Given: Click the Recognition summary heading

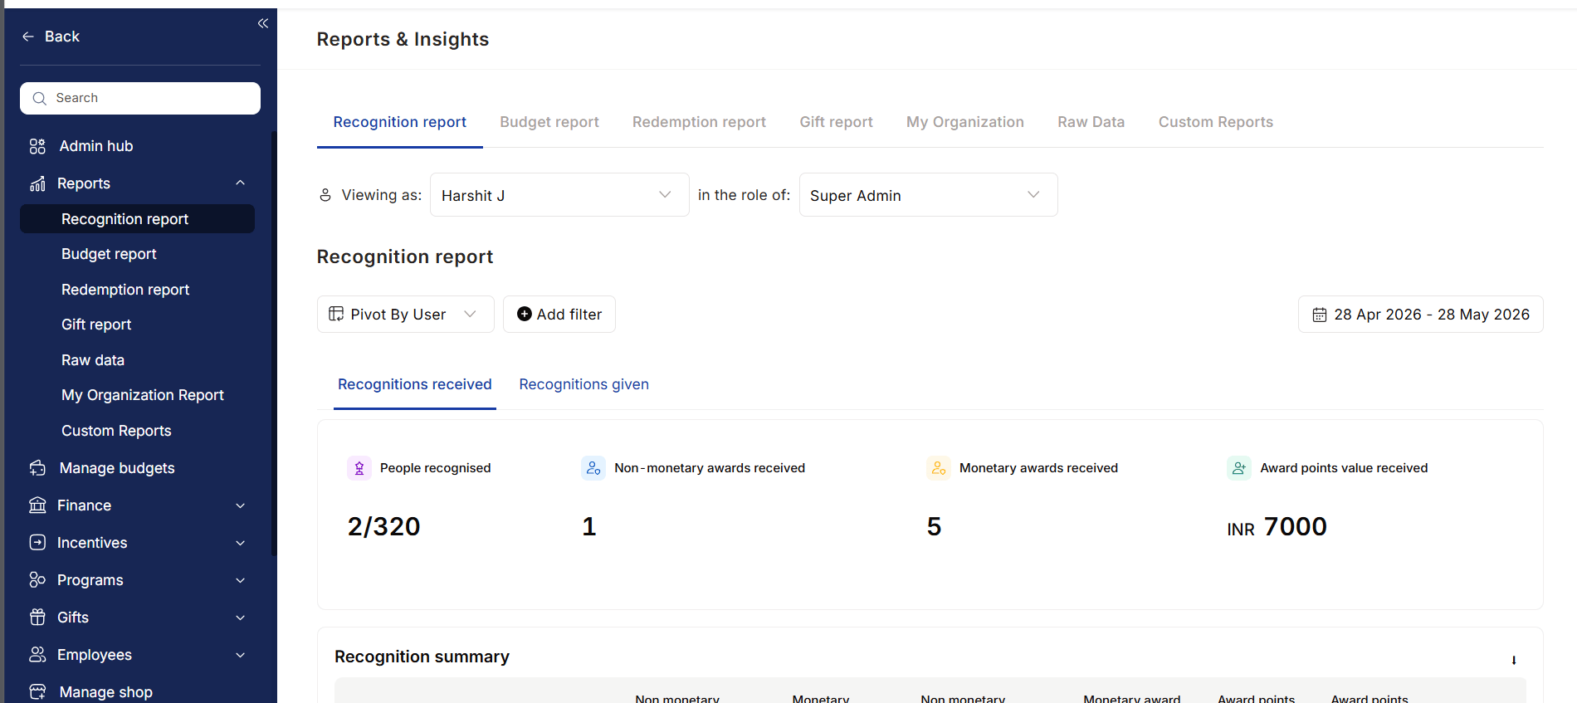Looking at the screenshot, I should (422, 657).
